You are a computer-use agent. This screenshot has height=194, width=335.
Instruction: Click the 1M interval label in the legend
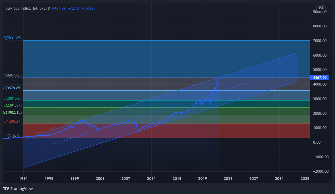[35, 8]
